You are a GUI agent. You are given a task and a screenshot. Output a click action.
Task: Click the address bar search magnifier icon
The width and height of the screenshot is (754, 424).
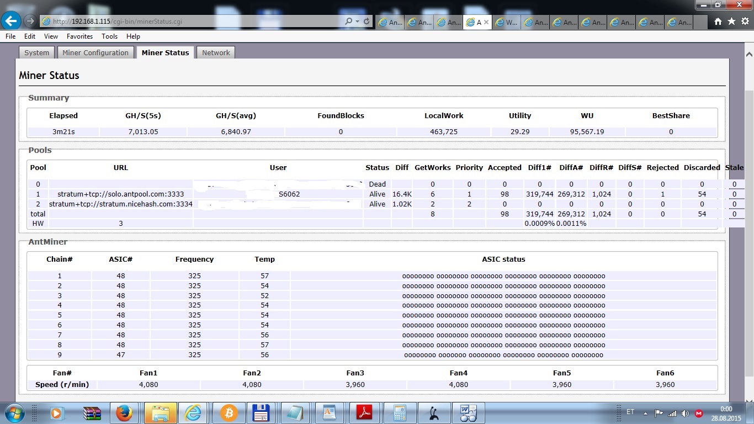pyautogui.click(x=348, y=22)
